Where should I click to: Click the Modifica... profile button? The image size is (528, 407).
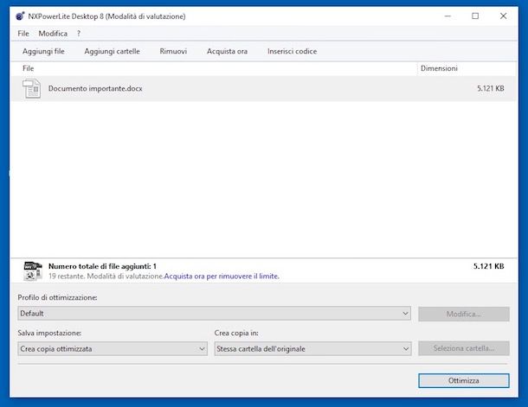pos(464,314)
